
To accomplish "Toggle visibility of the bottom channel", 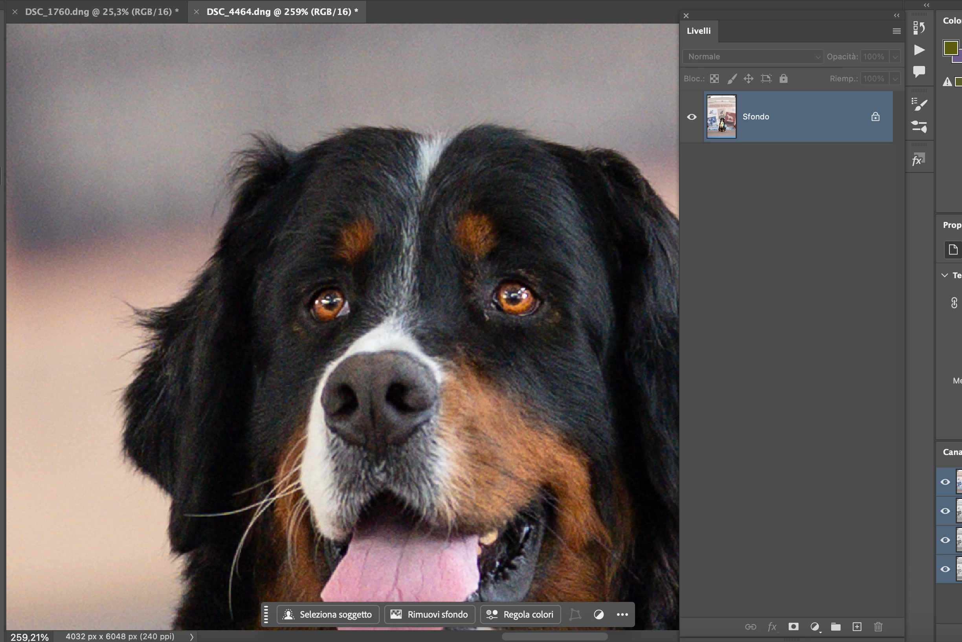I will [945, 569].
